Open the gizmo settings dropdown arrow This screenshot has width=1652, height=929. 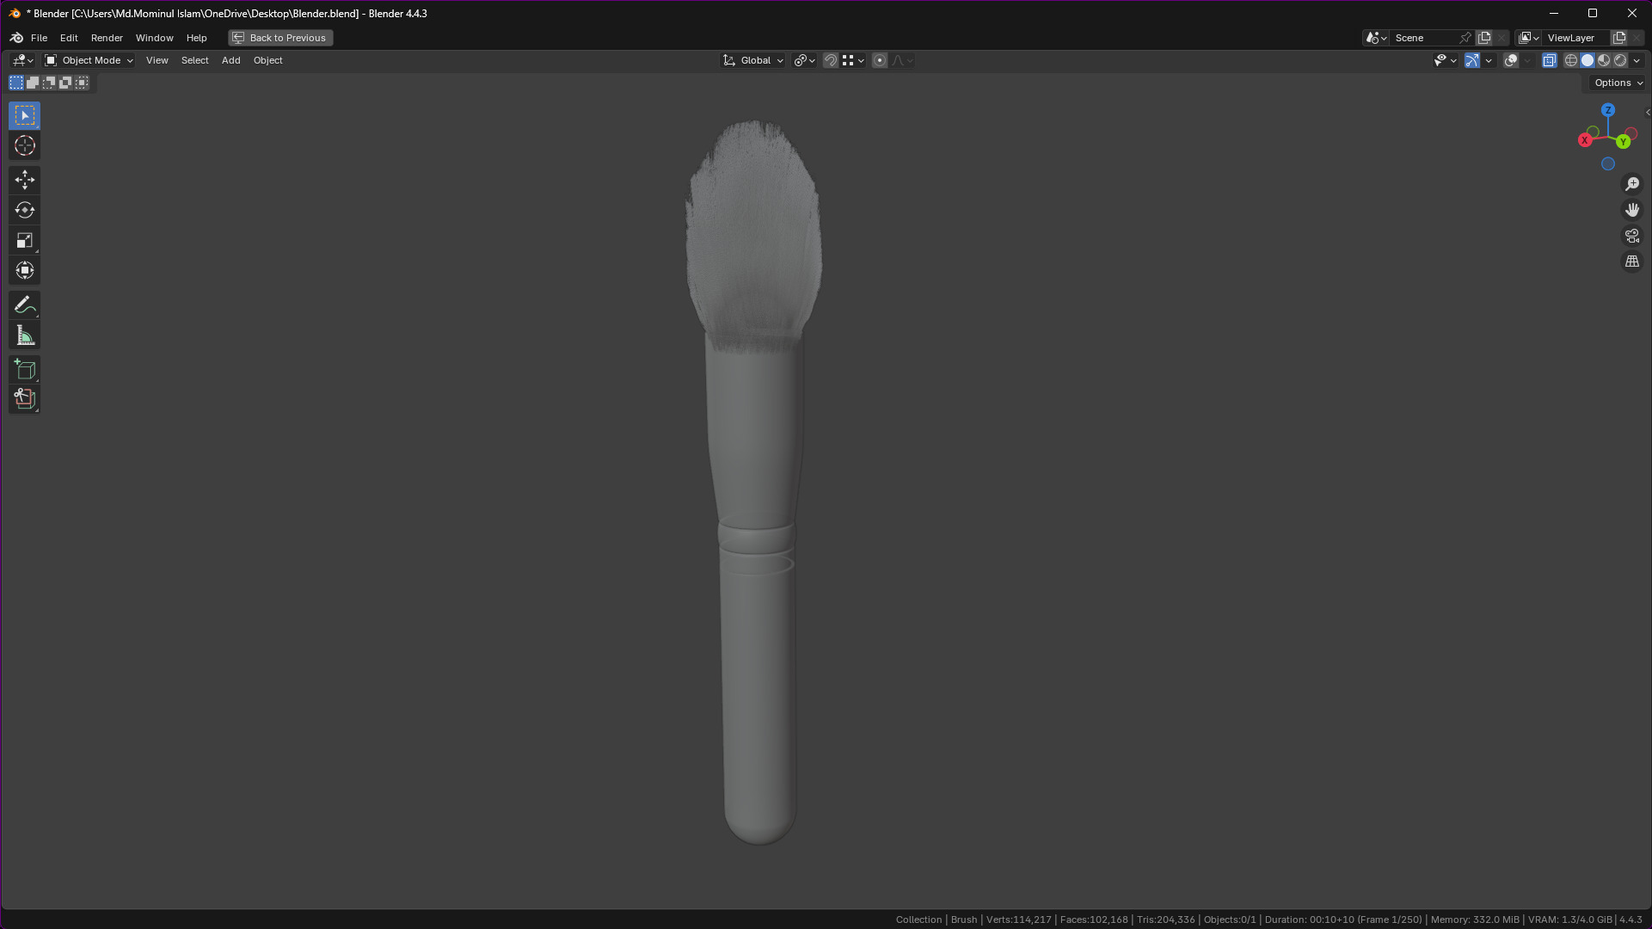tap(1489, 60)
